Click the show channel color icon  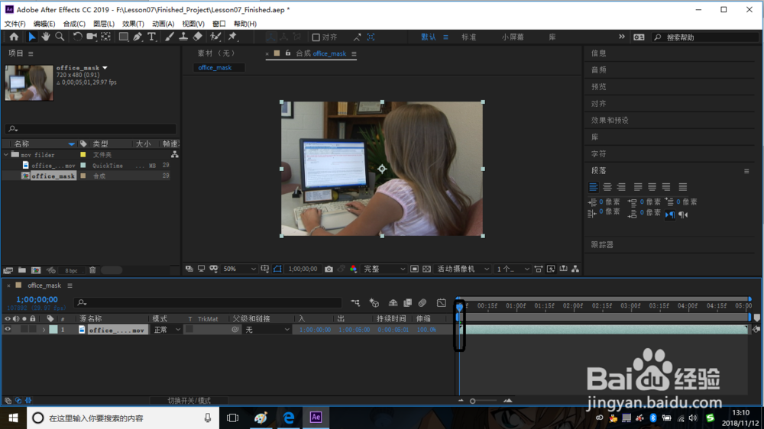353,269
